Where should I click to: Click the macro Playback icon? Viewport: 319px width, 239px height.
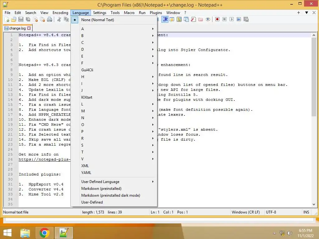[231, 19]
